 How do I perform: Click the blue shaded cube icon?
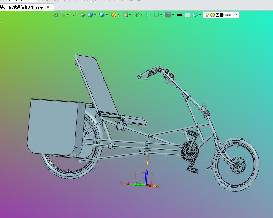pyautogui.click(x=90, y=15)
